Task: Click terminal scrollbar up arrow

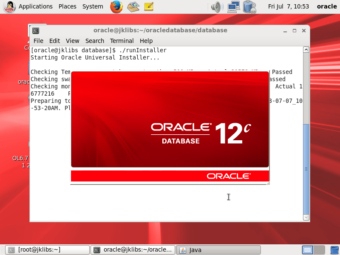Action: click(306, 50)
